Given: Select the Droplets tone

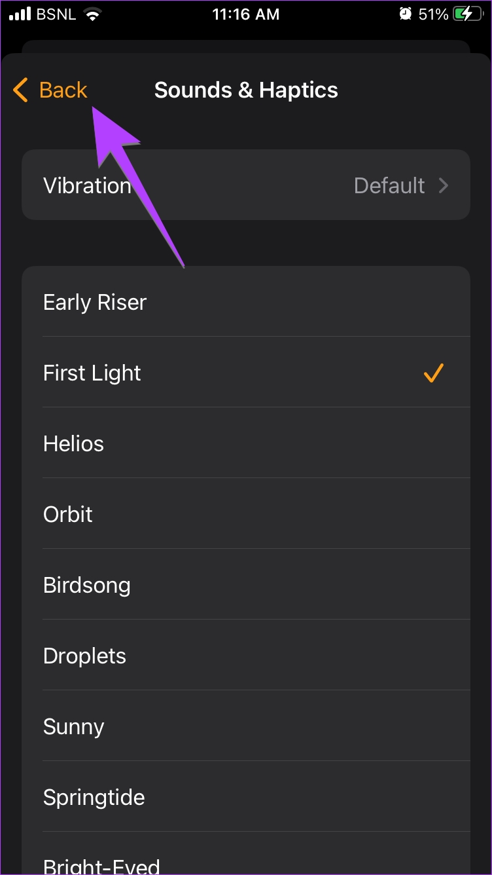Looking at the screenshot, I should point(84,656).
